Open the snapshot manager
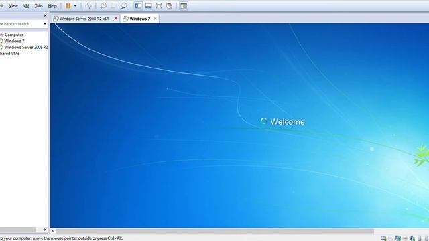The height and width of the screenshot is (241, 429). click(123, 6)
